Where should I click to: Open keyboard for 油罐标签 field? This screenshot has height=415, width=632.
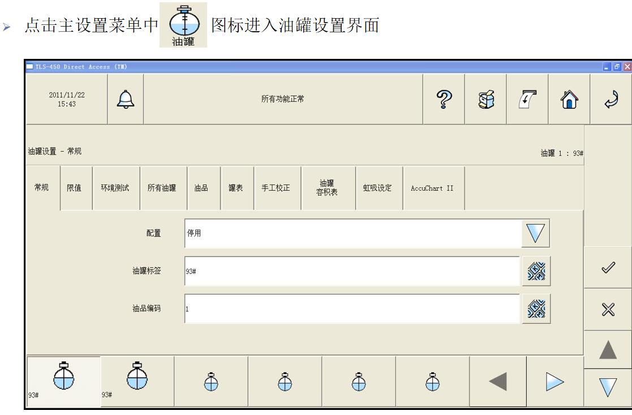click(535, 270)
